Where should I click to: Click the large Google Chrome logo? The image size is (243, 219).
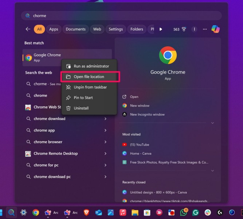click(168, 55)
